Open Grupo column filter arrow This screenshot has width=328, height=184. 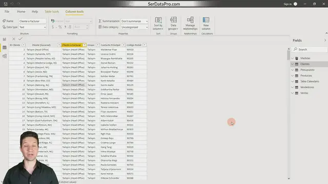(x=97, y=45)
